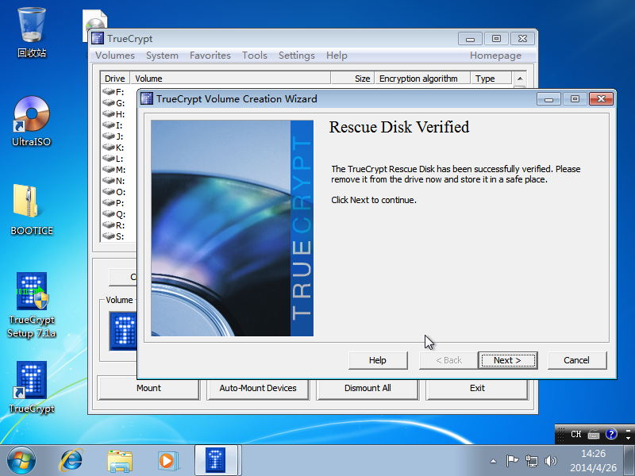Activate the TrueCrypt taskbar button

coord(216,460)
